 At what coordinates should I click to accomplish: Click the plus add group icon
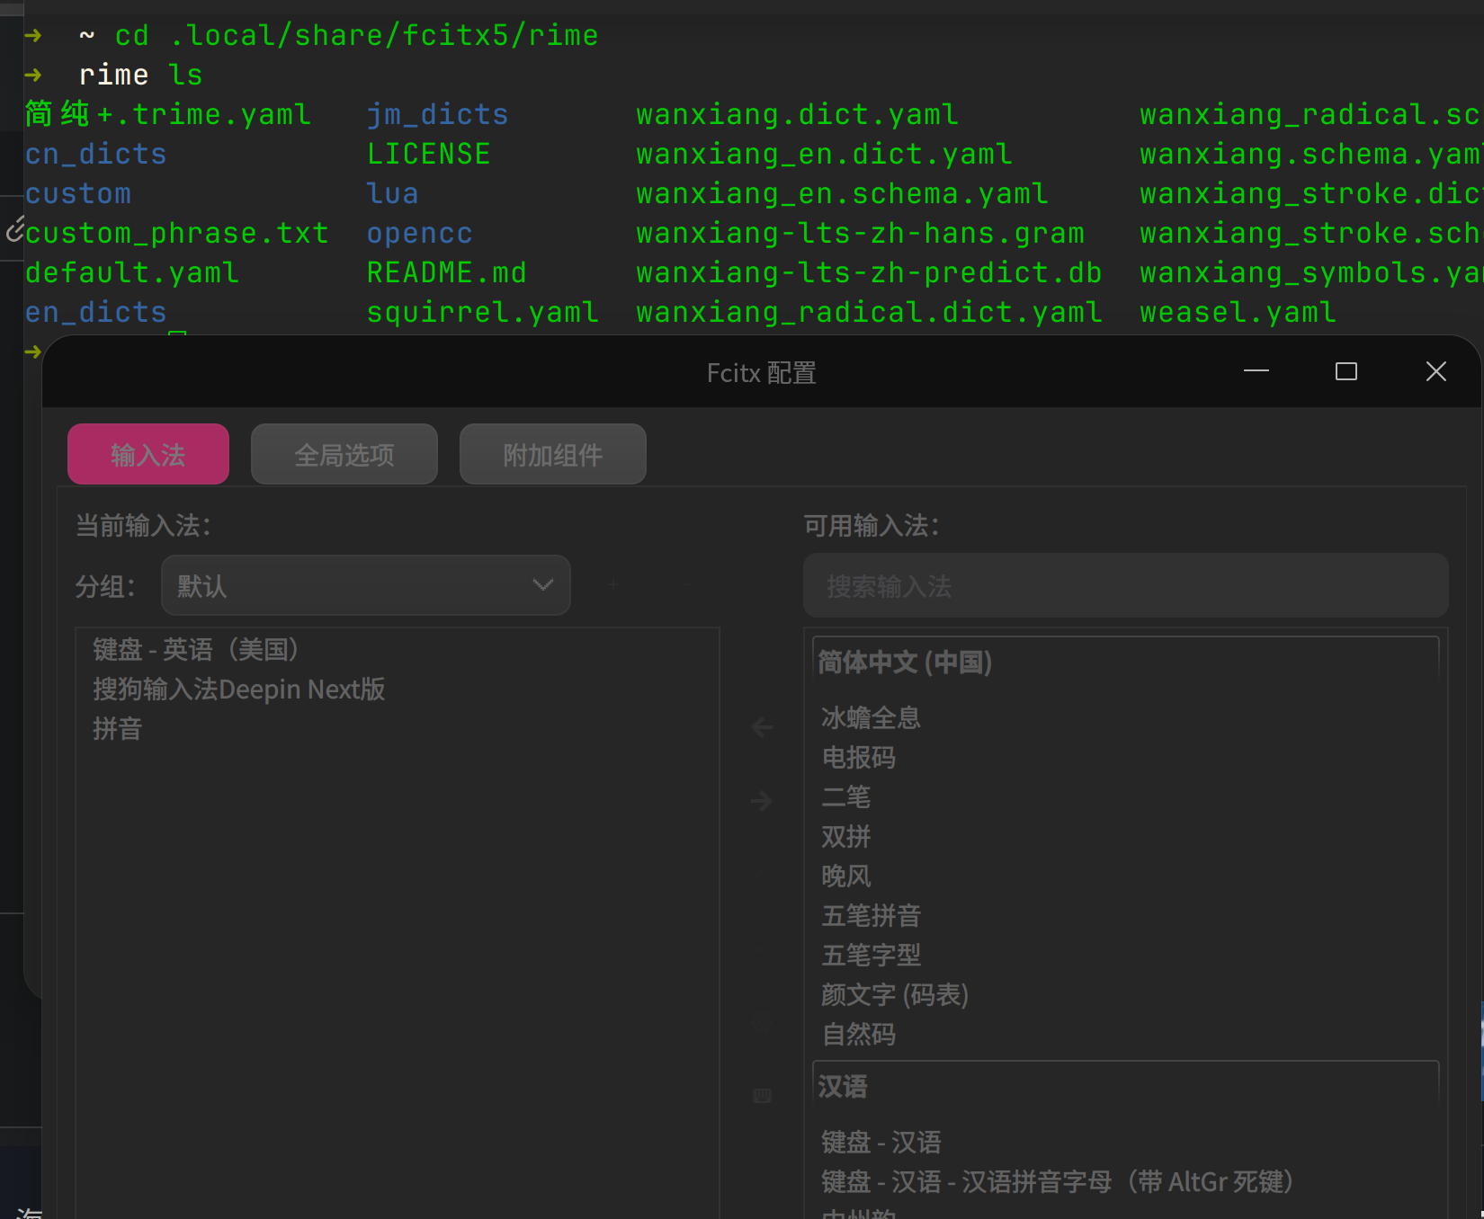tap(613, 585)
